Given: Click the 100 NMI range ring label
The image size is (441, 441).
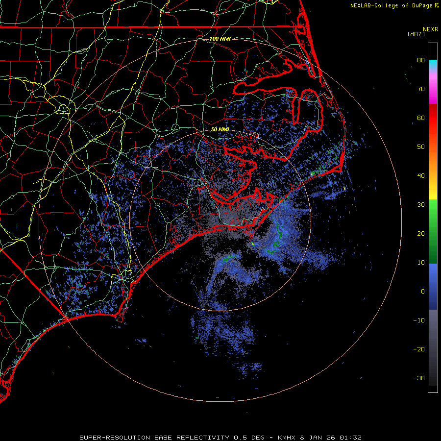Looking at the screenshot, I should point(220,39).
